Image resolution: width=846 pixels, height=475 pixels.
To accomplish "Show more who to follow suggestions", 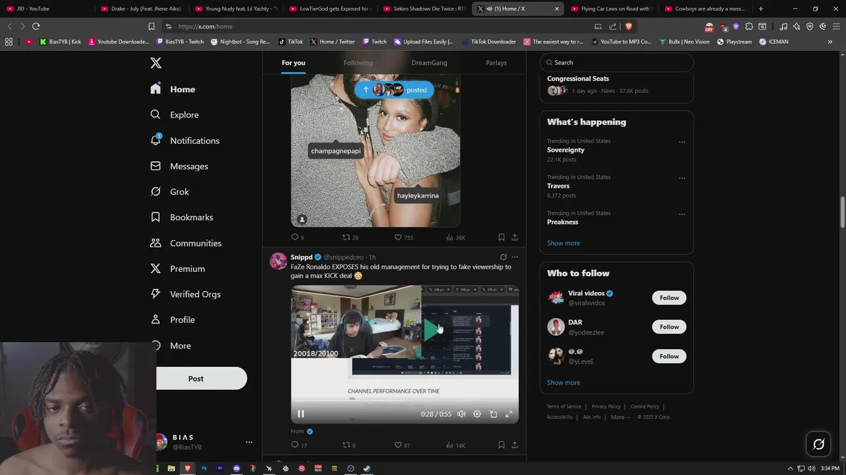I will click(563, 382).
